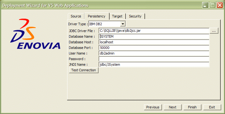225x114 pixels.
Task: Click the 'Database Name :' label
Action: click(x=82, y=36)
